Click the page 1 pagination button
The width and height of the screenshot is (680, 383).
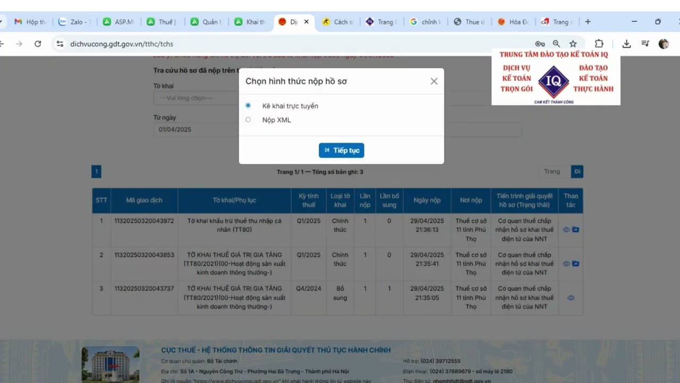[96, 172]
